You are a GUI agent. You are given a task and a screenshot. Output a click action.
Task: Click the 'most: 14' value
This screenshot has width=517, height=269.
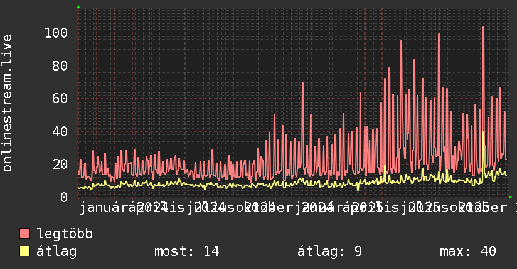point(186,251)
